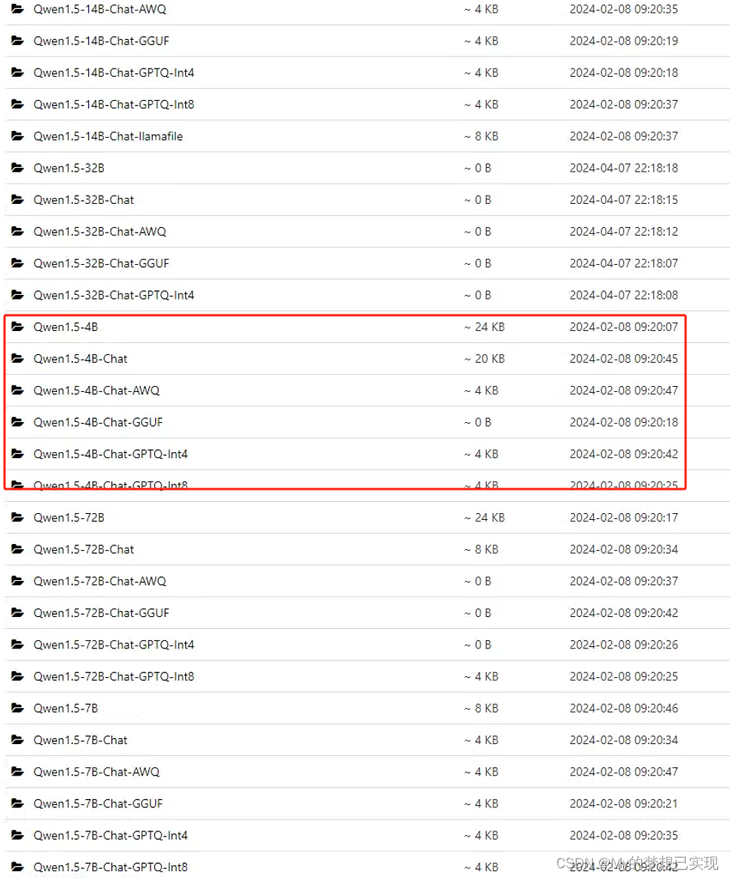730x878 pixels.
Task: Click the '~ 8 KB' size of Qwen1.5-14B-Chat-llamafile
Action: [481, 137]
